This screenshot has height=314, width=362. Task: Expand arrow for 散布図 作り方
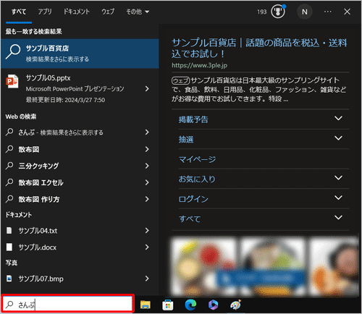coord(147,199)
